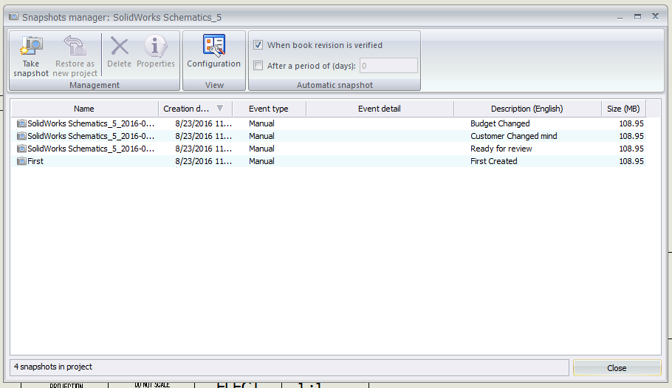Open snapshot Properties info icon
The width and height of the screenshot is (672, 388).
click(155, 46)
